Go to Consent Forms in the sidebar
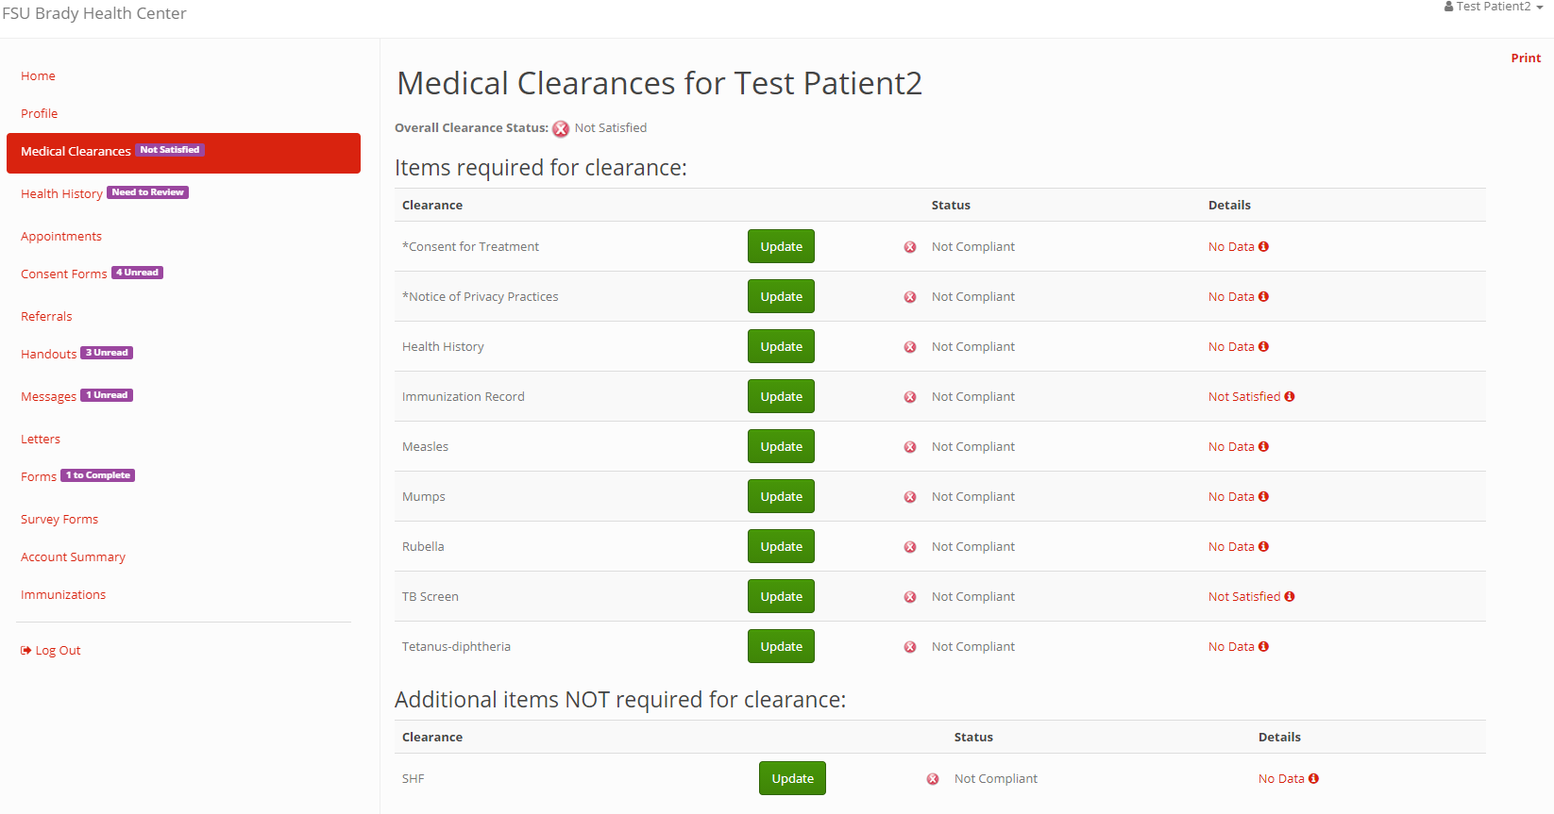 tap(63, 274)
